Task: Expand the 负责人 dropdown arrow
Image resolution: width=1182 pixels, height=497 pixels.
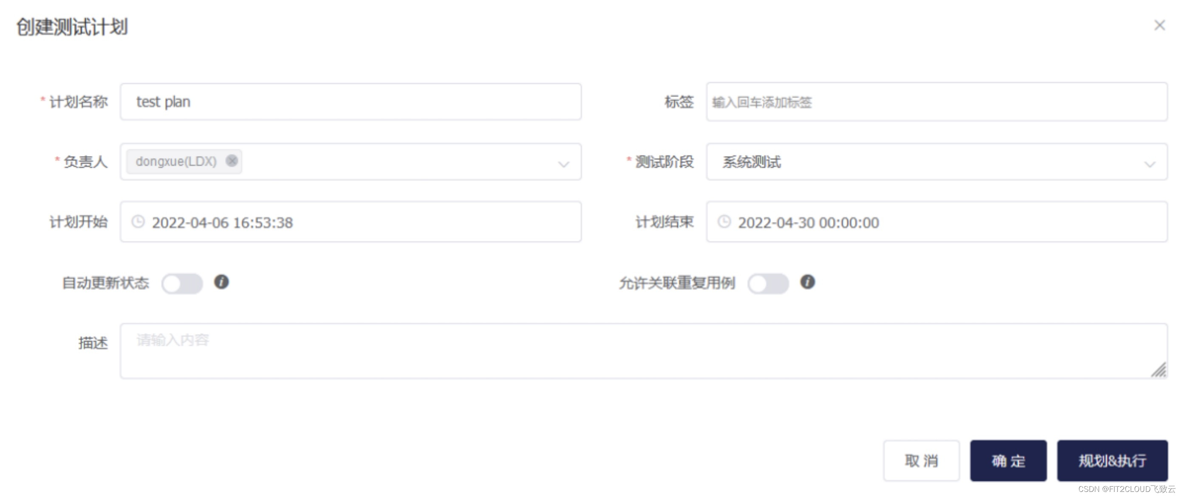Action: coord(563,164)
